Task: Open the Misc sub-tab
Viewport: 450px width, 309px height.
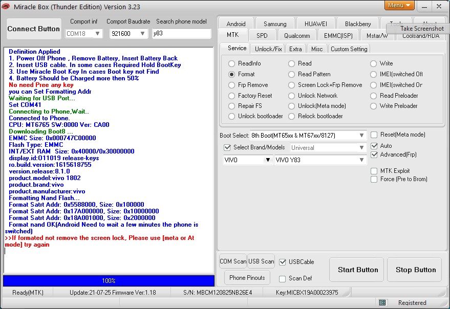Action: pos(317,49)
